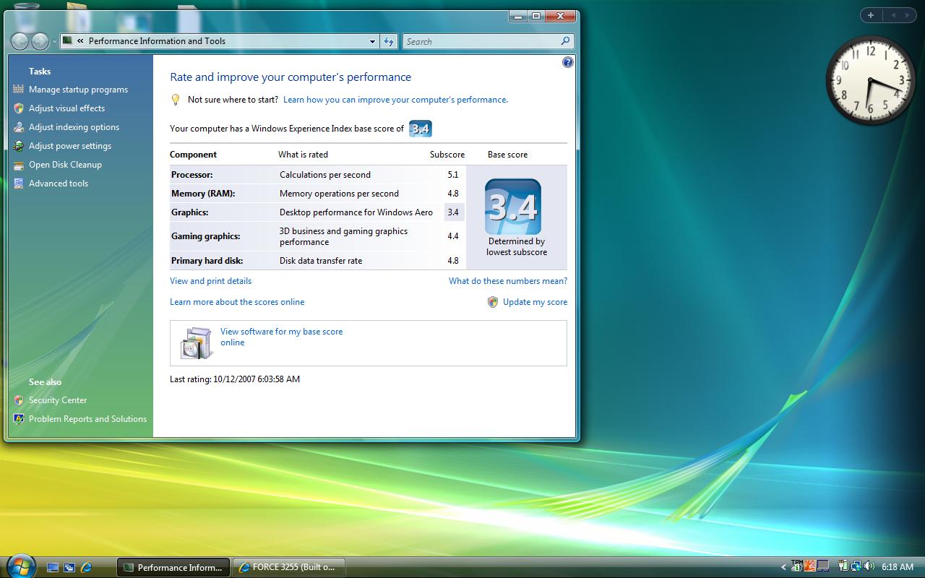This screenshot has height=578, width=925.
Task: Click the network tray icon
Action: pos(856,566)
